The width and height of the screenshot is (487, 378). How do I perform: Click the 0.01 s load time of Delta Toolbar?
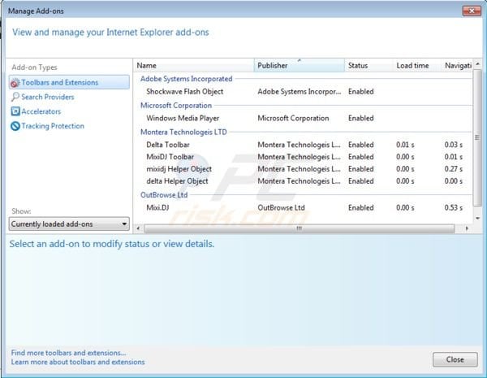(405, 145)
